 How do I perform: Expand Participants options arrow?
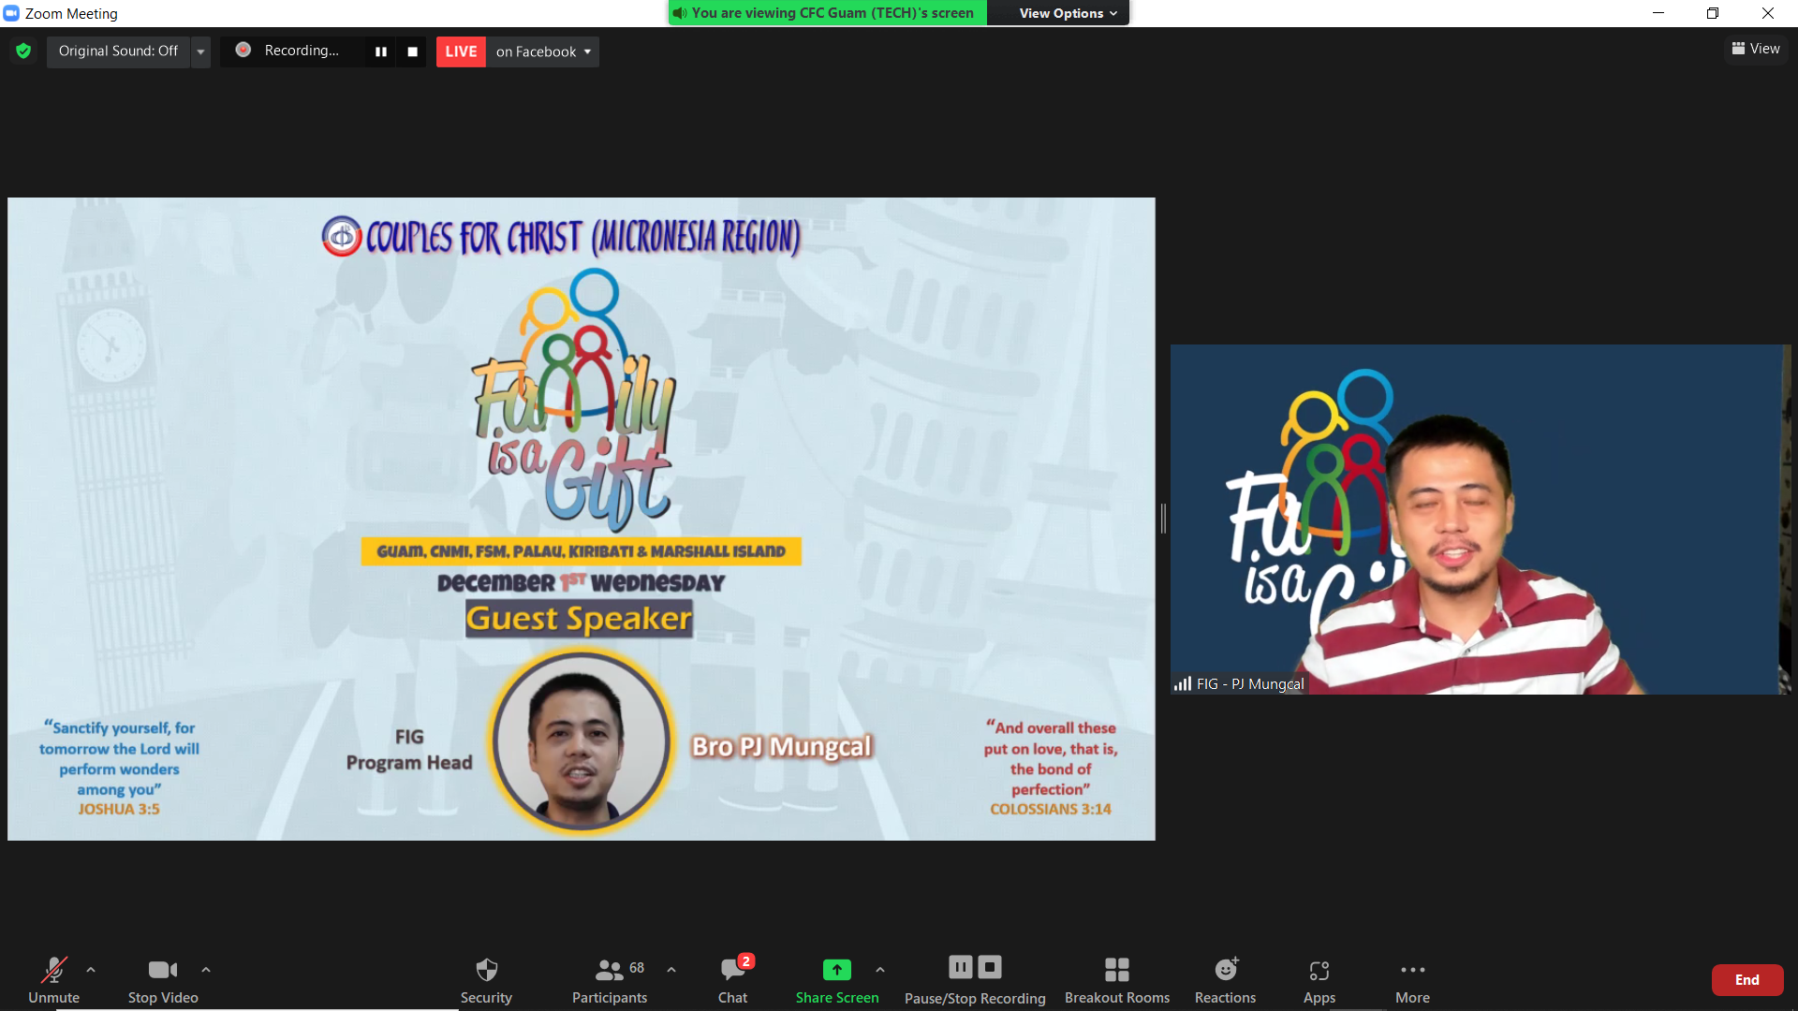(671, 970)
